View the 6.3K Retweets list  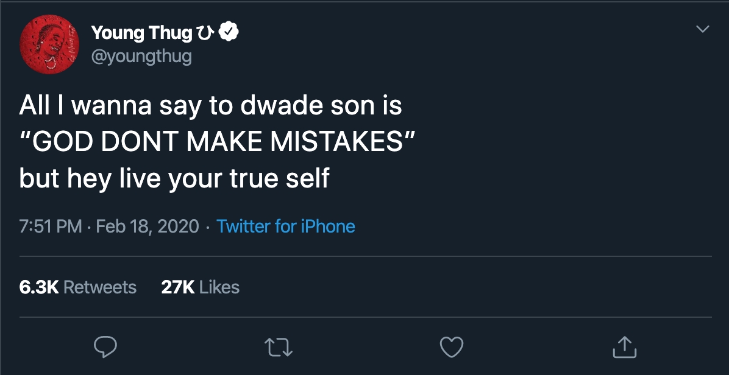pyautogui.click(x=78, y=287)
